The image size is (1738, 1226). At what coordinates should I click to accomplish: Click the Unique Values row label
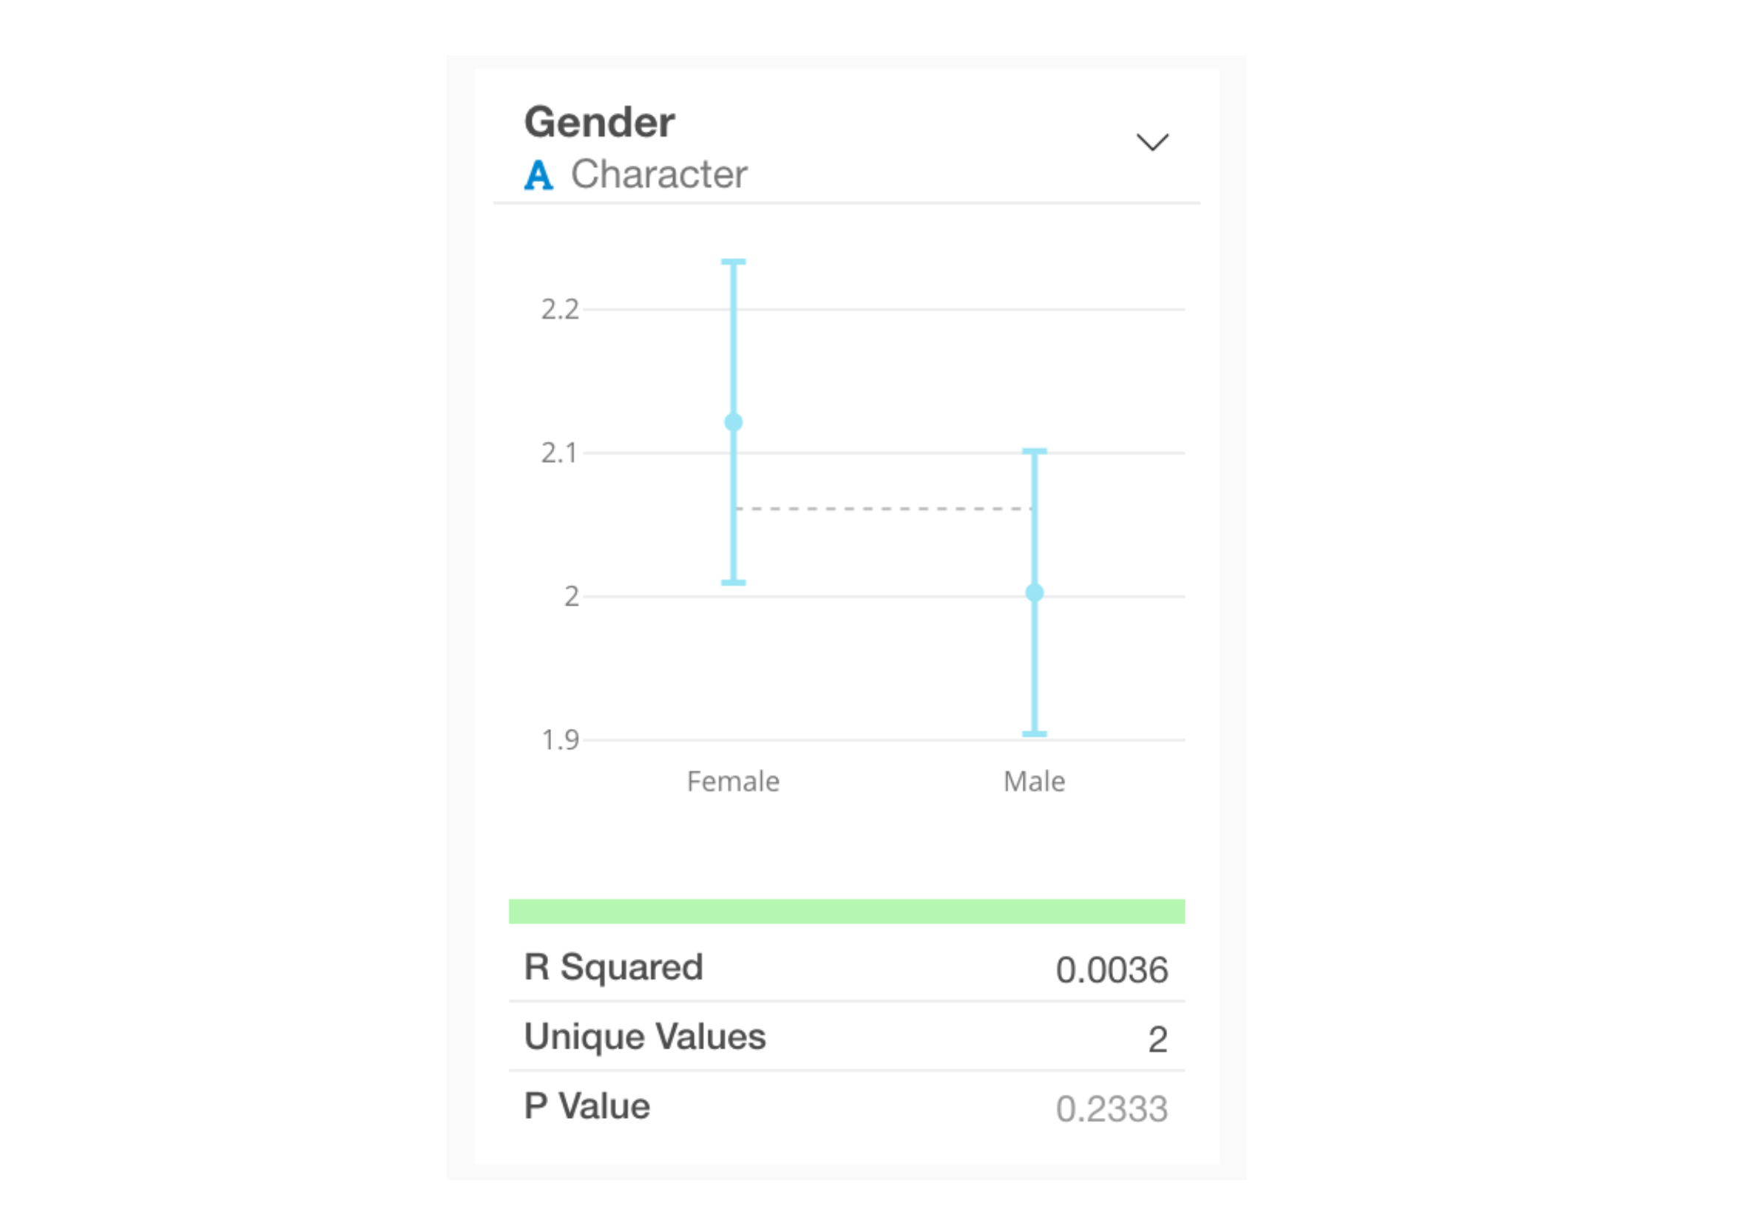[645, 1037]
